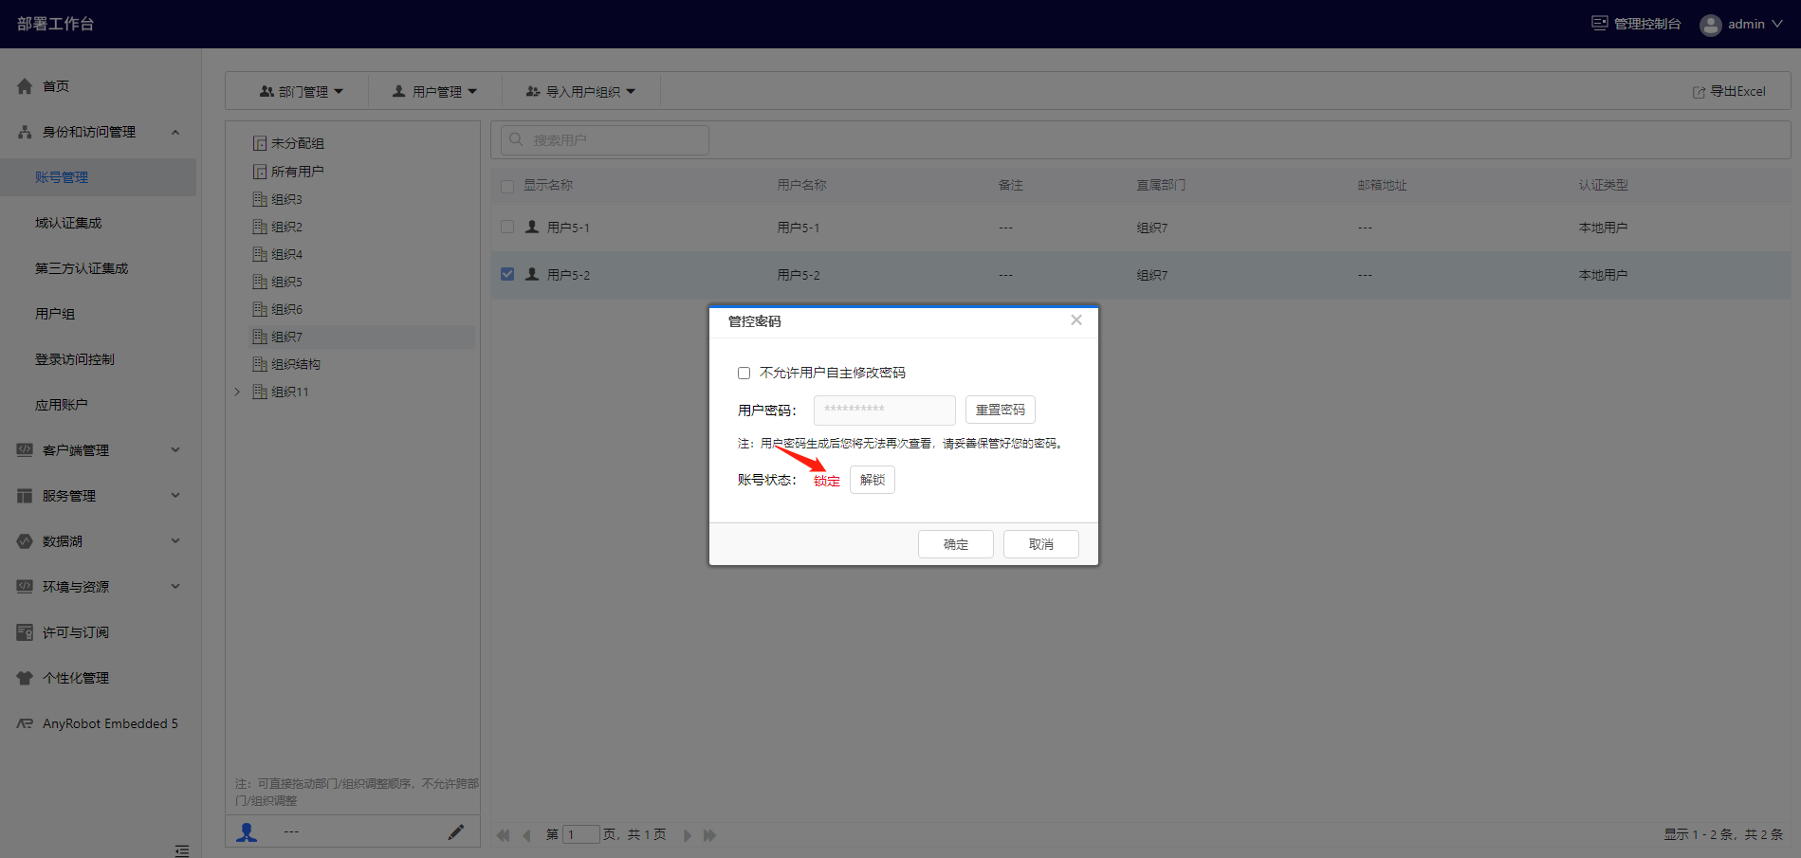Click the 重置密码 button
This screenshot has height=858, width=1801.
point(1001,410)
